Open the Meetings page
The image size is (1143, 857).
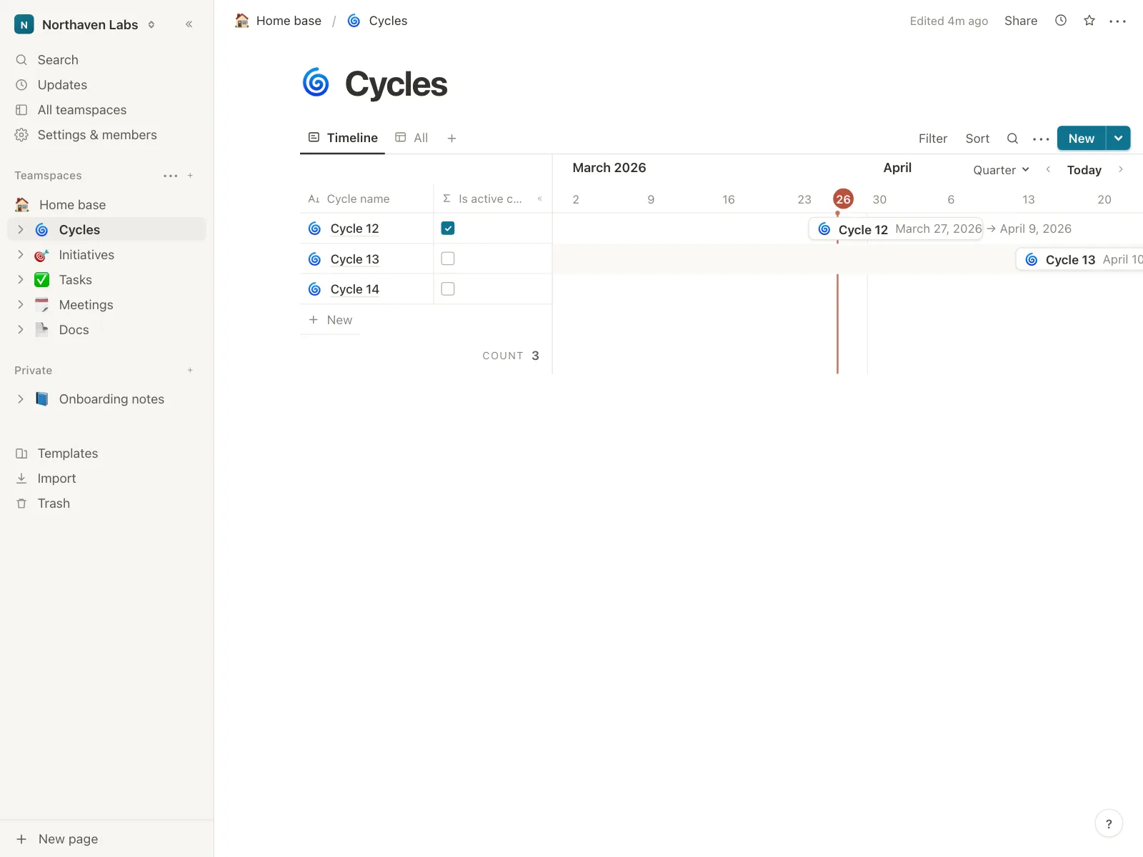pos(86,305)
